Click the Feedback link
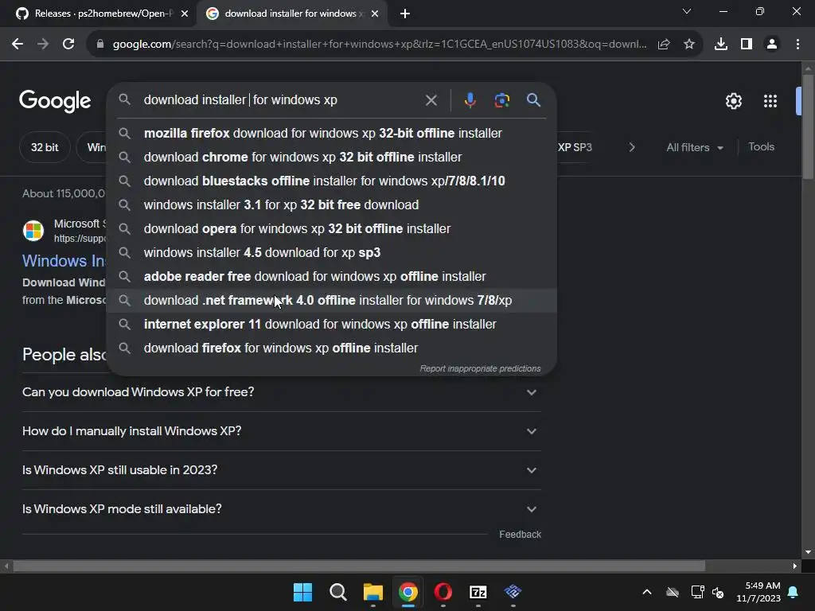The width and height of the screenshot is (815, 611). pos(520,535)
